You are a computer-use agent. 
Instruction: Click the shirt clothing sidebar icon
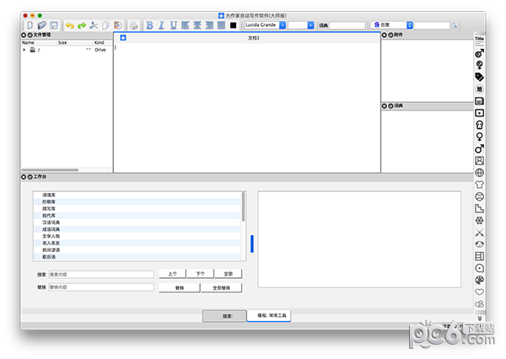click(479, 185)
